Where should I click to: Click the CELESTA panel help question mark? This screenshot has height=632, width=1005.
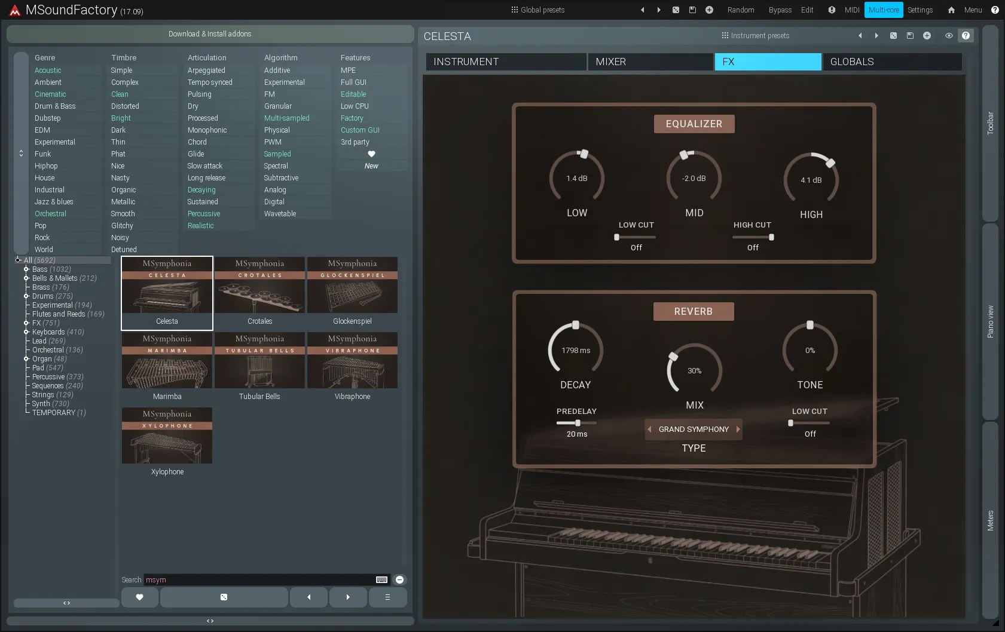[x=966, y=36]
